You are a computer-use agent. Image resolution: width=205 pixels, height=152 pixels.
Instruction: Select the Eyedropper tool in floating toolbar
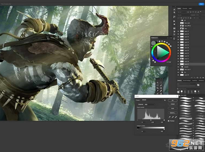click(x=158, y=91)
